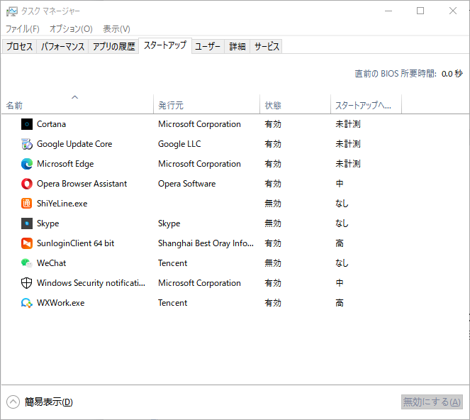Open the 詳細 tab
Image resolution: width=470 pixels, height=420 pixels.
[x=237, y=47]
